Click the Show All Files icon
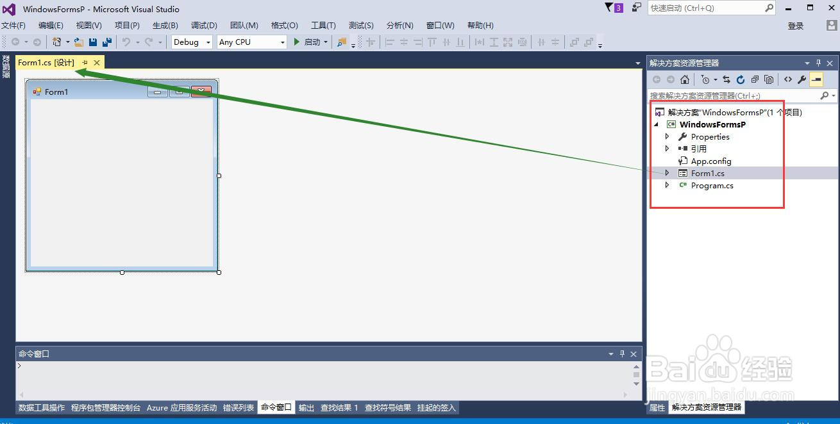This screenshot has width=840, height=424. [x=768, y=79]
